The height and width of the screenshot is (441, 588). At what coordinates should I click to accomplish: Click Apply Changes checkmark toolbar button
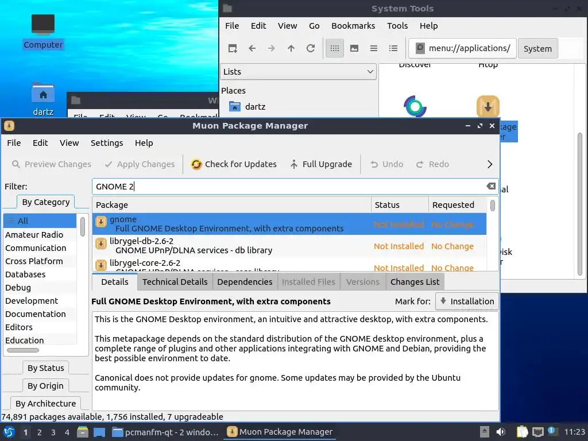140,164
